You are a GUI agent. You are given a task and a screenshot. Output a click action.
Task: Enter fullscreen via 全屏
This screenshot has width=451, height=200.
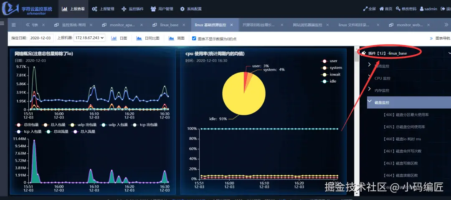370,9
